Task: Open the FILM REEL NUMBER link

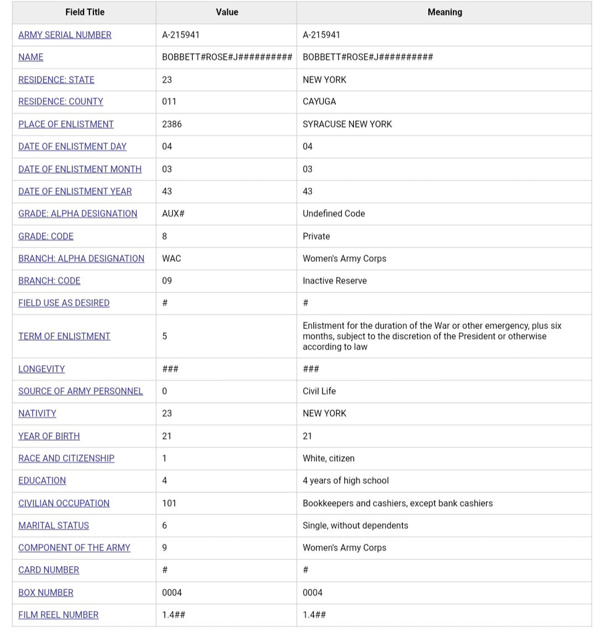Action: [x=58, y=615]
